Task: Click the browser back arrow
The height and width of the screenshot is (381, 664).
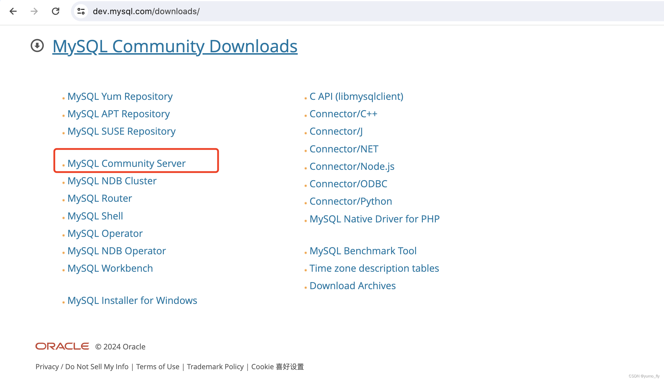Action: 13,11
